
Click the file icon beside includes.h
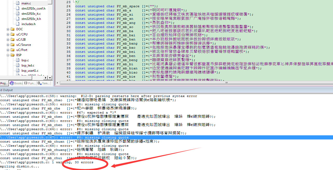click(x=18, y=24)
